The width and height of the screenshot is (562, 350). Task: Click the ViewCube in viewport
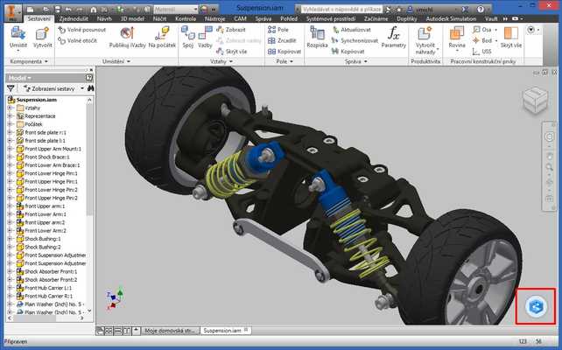[535, 100]
